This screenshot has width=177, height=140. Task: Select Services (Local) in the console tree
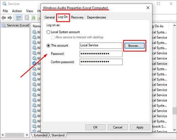pos(16,25)
